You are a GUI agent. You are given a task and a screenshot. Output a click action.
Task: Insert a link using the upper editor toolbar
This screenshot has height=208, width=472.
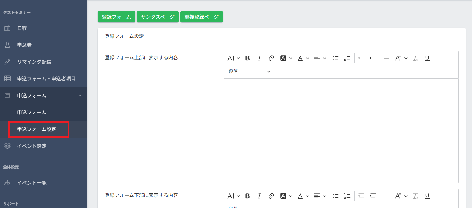[271, 58]
